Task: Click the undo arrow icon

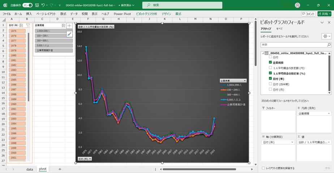Action: click(43, 5)
